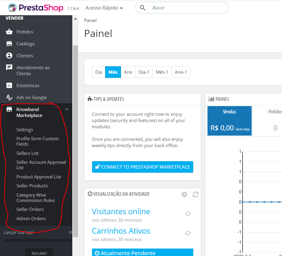
Task: Click Connect to PrestaShop Marketplace button
Action: (142, 167)
